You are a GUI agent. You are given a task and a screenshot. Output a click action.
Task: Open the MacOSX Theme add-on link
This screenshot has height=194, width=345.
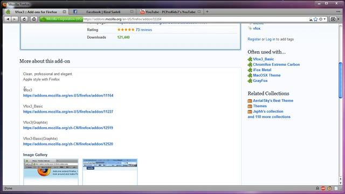(x=267, y=75)
